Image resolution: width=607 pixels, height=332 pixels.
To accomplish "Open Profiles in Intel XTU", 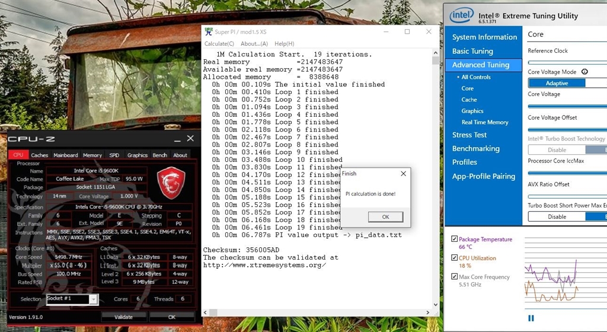I will 464,162.
